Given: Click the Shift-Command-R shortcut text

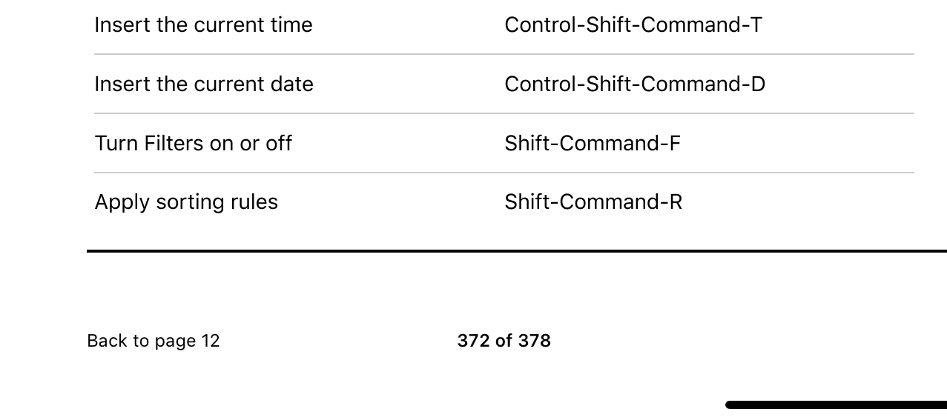Looking at the screenshot, I should pos(593,202).
